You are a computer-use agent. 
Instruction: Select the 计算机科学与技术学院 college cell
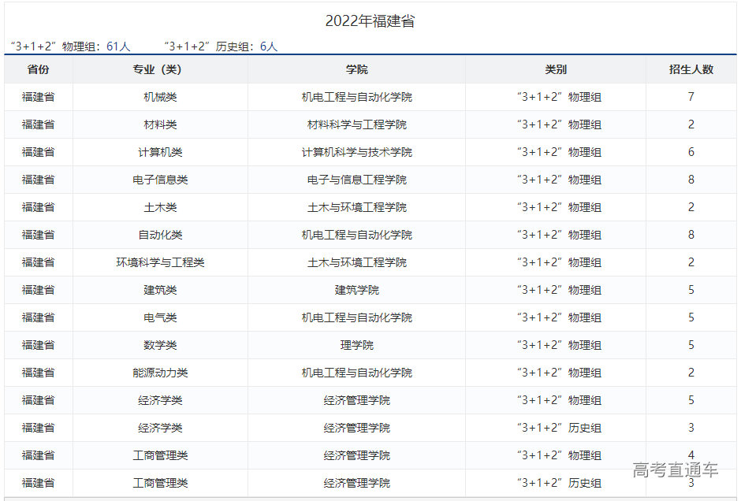[x=356, y=152]
